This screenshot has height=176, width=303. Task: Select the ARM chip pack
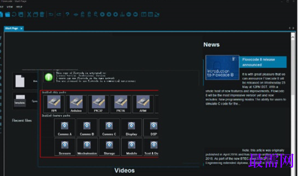[143, 104]
